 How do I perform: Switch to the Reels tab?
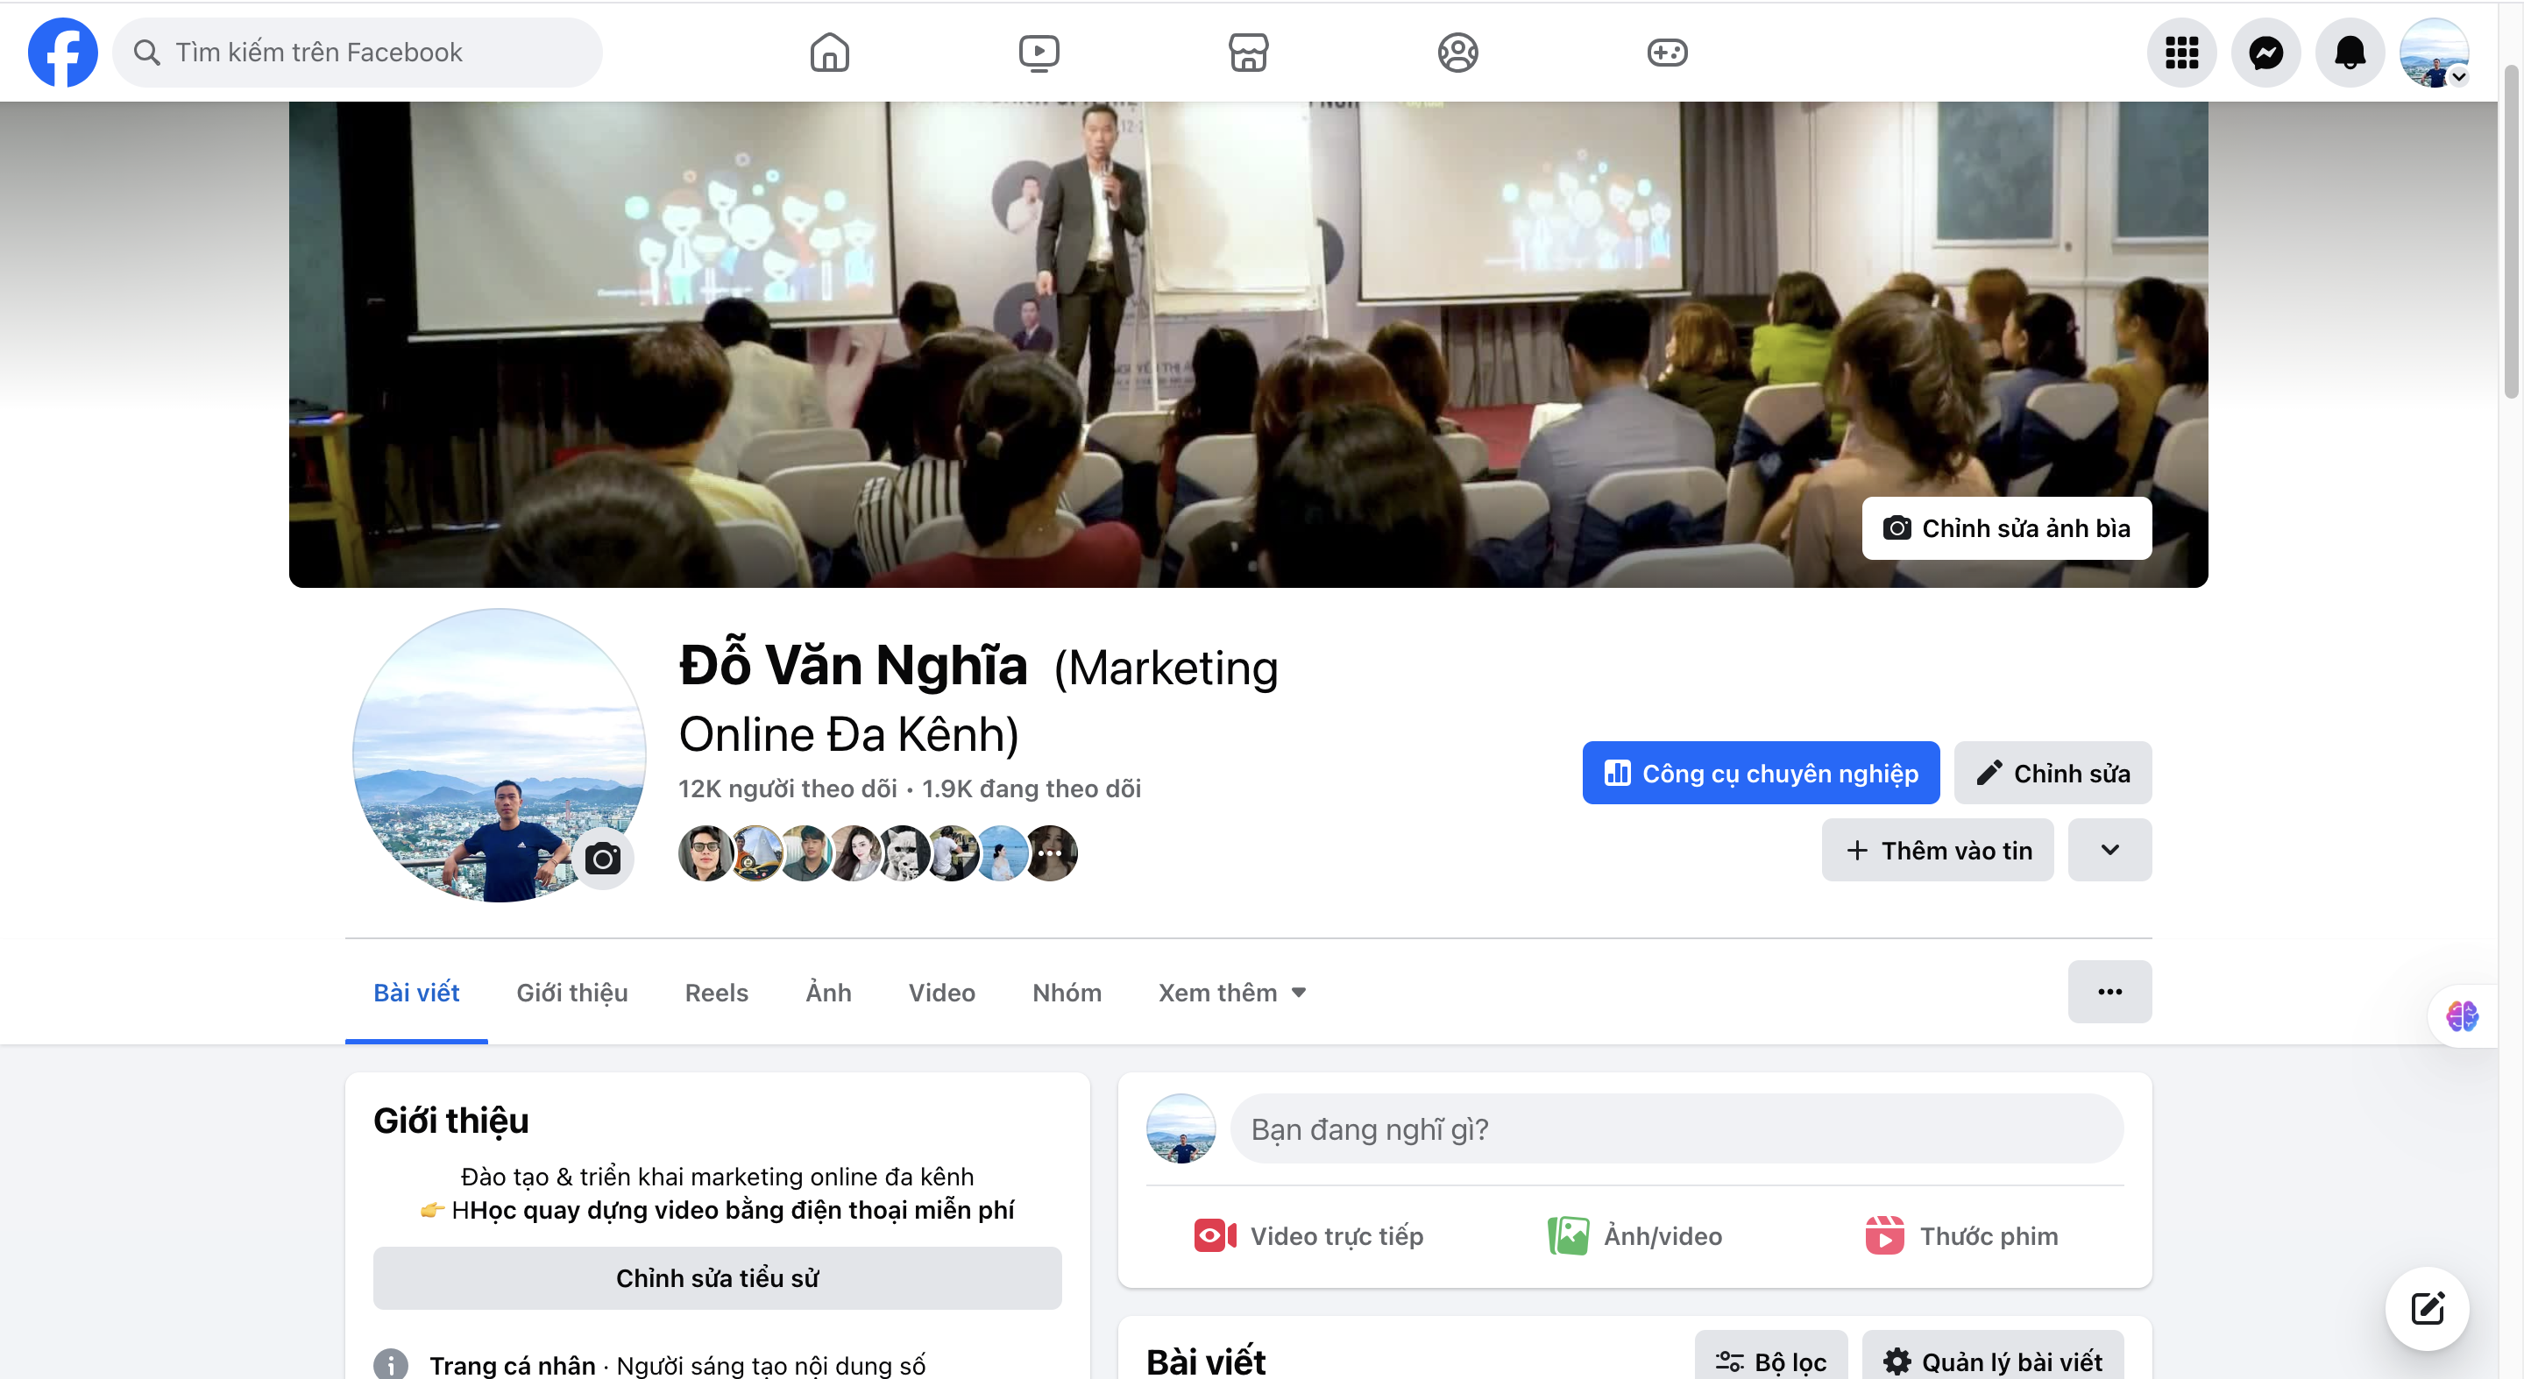pyautogui.click(x=716, y=992)
